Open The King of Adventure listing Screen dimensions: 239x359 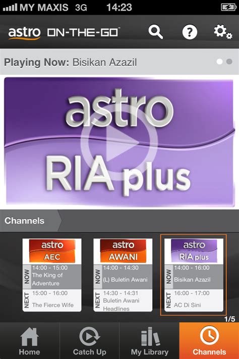[52, 277]
